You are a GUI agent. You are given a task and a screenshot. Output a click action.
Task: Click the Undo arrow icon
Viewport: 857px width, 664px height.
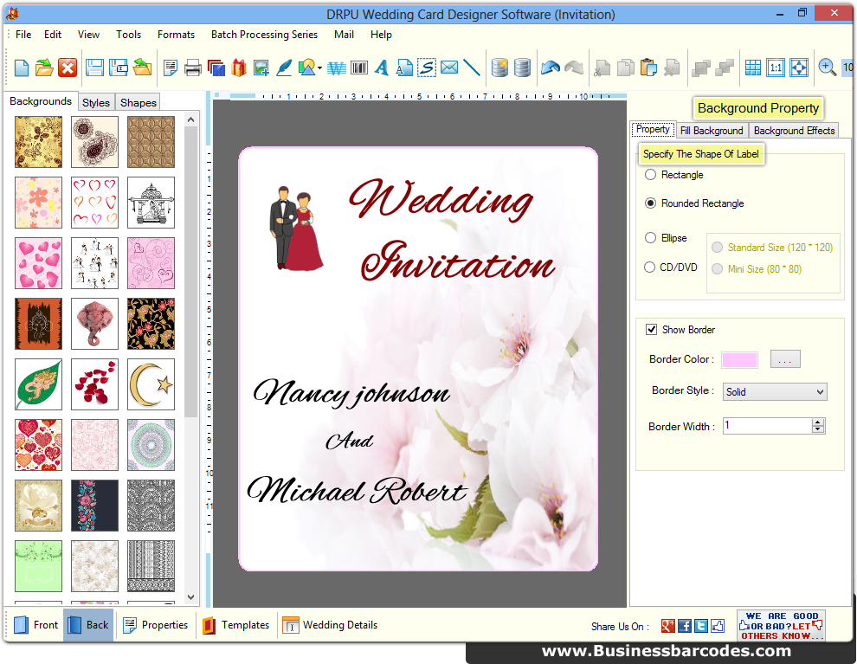click(551, 68)
